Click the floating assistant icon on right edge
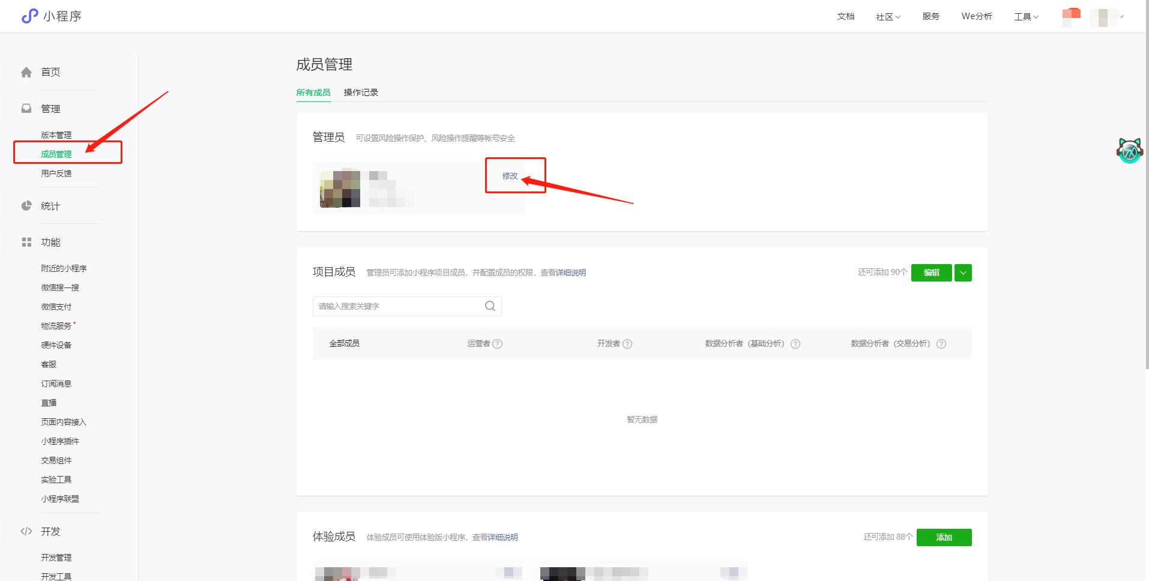 1129,151
